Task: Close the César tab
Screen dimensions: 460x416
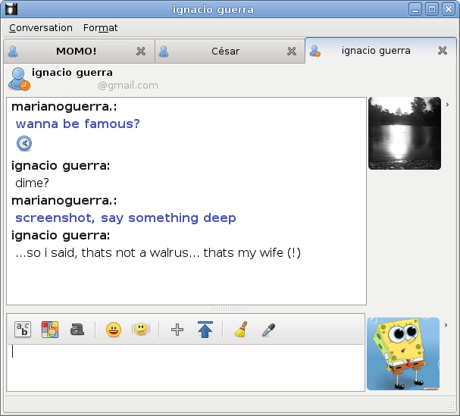Action: (292, 52)
